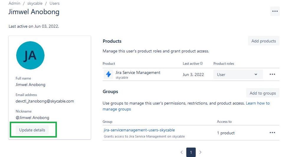Select page 1 in pagination
293x157 pixels.
coord(191,152)
